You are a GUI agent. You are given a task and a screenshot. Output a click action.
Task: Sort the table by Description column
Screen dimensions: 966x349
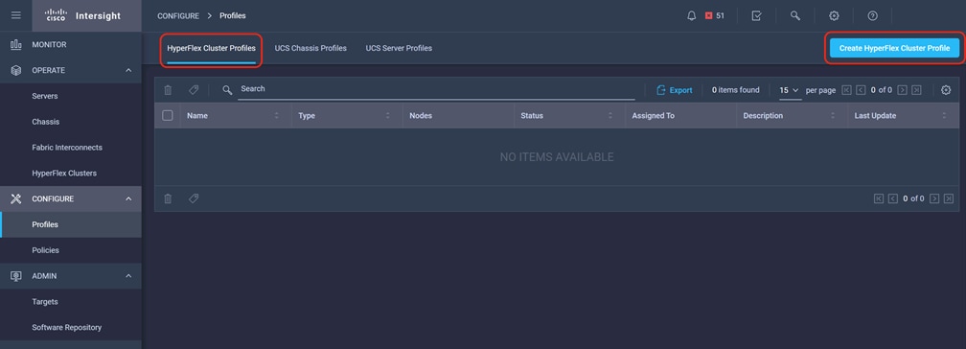[833, 116]
